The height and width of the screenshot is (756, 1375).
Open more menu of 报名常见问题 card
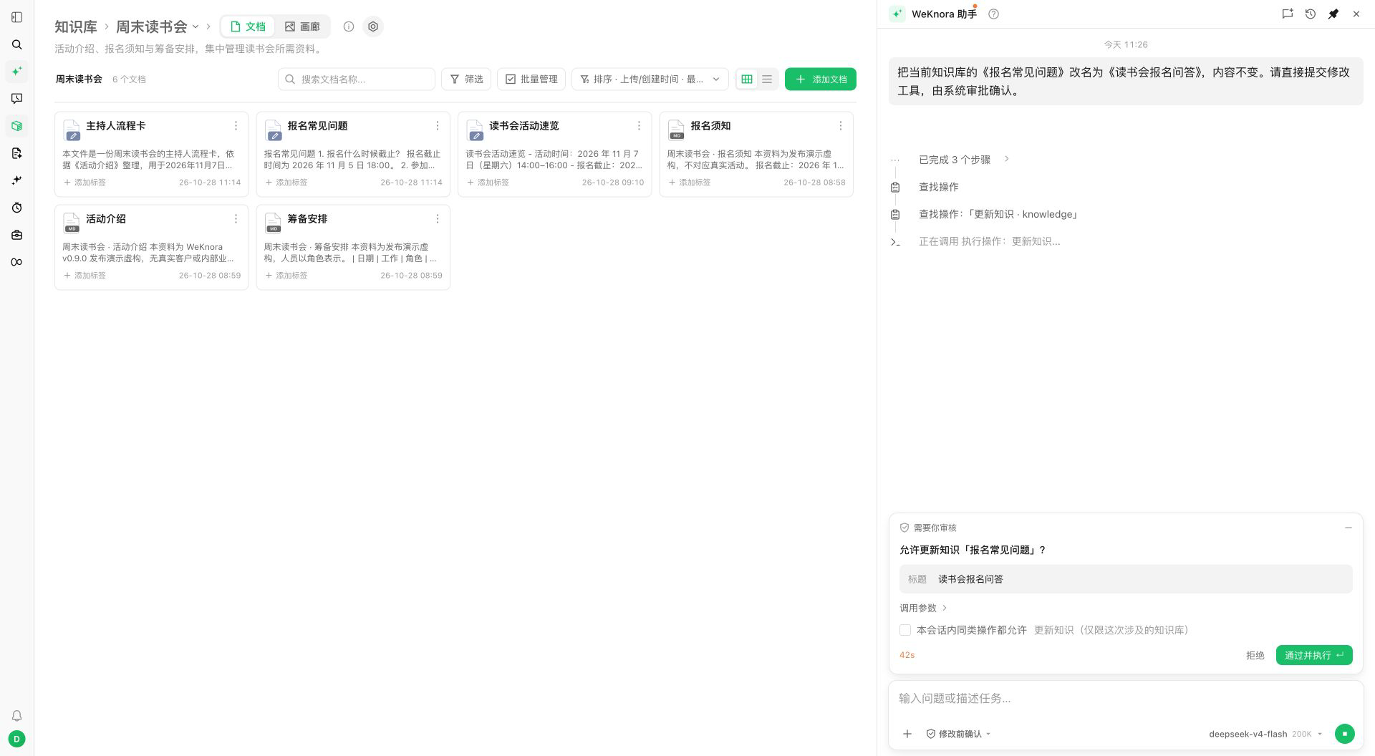pos(438,126)
